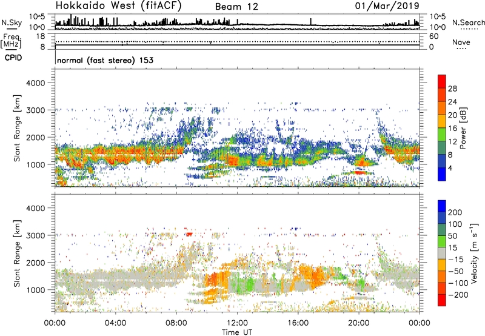
Task: Click the date '01/Mar/2019'
Action: pos(387,5)
